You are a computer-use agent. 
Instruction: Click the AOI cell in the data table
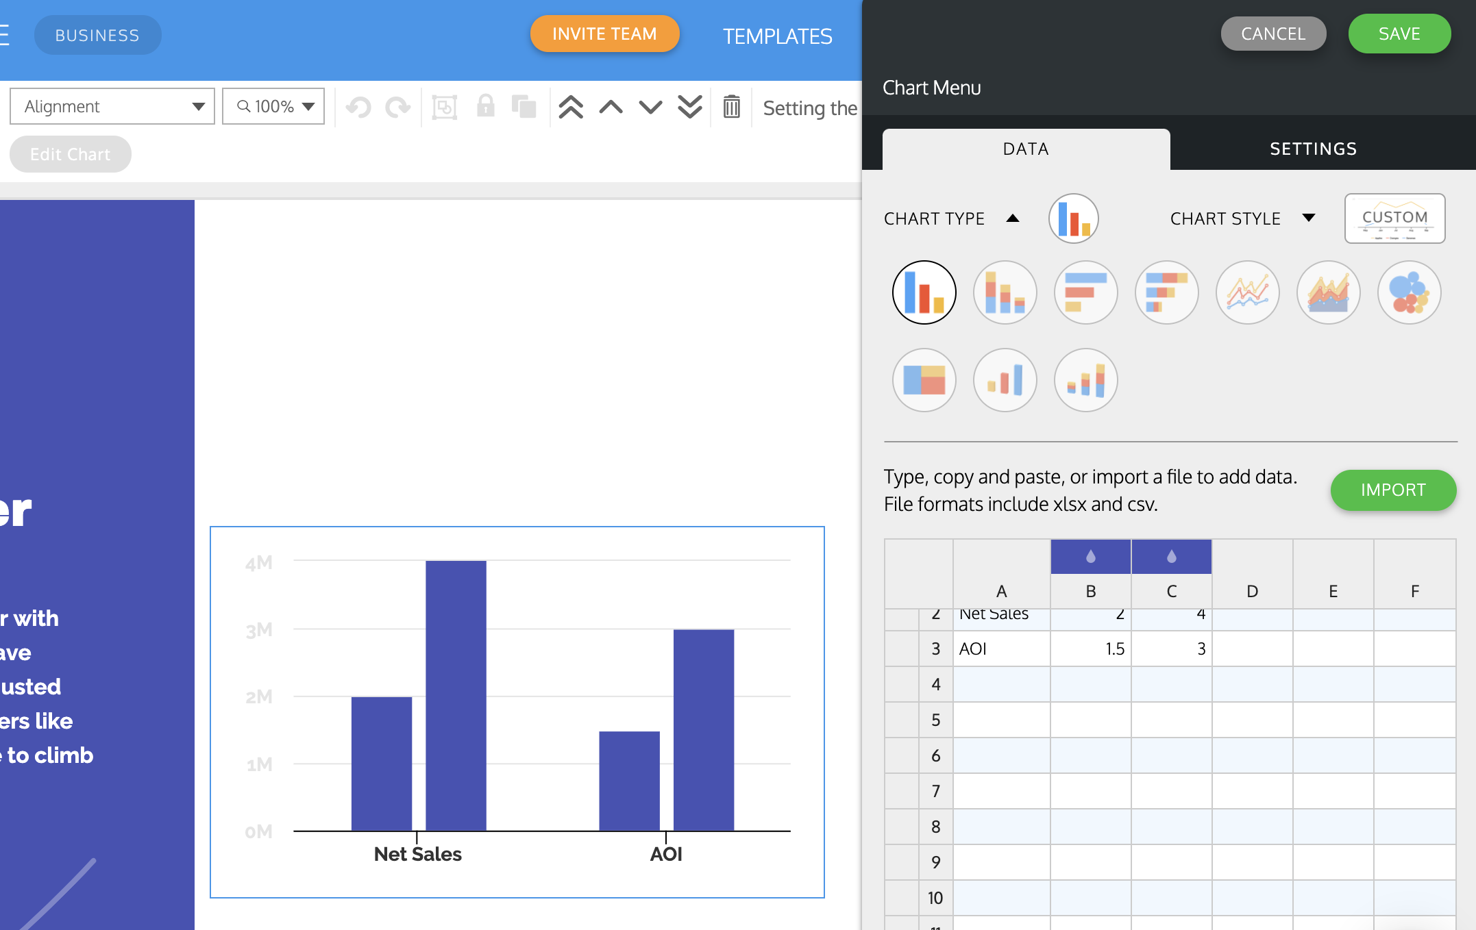pyautogui.click(x=972, y=649)
